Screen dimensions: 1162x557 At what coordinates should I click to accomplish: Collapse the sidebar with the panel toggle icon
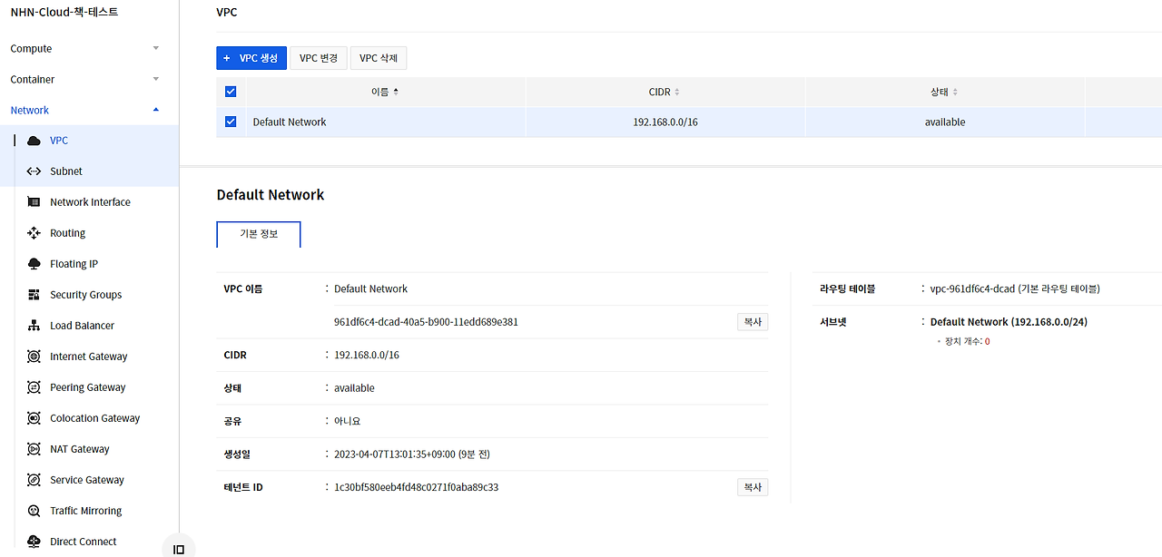(179, 549)
